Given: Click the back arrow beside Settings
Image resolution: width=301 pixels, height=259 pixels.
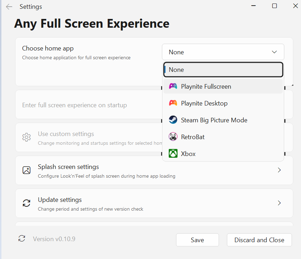Looking at the screenshot, I should 9,7.
